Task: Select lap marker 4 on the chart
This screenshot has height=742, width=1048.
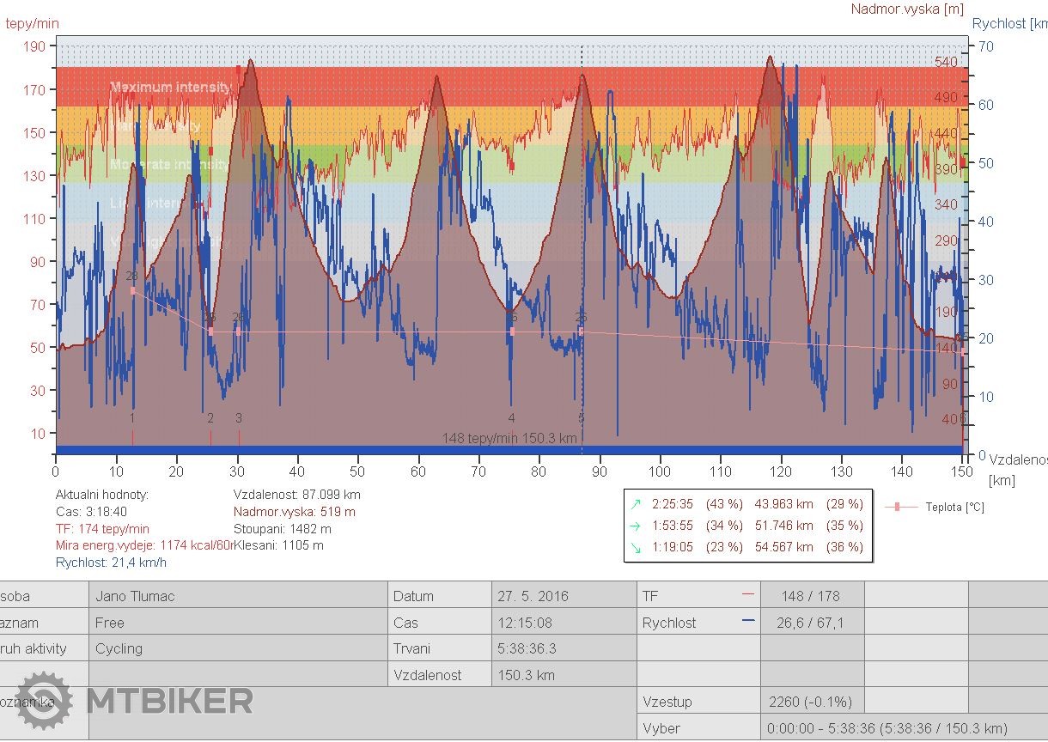Action: (x=512, y=419)
